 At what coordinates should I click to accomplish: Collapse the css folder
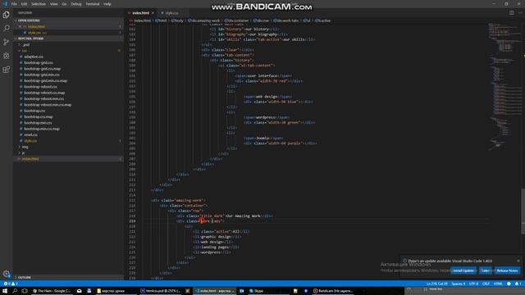click(24, 51)
